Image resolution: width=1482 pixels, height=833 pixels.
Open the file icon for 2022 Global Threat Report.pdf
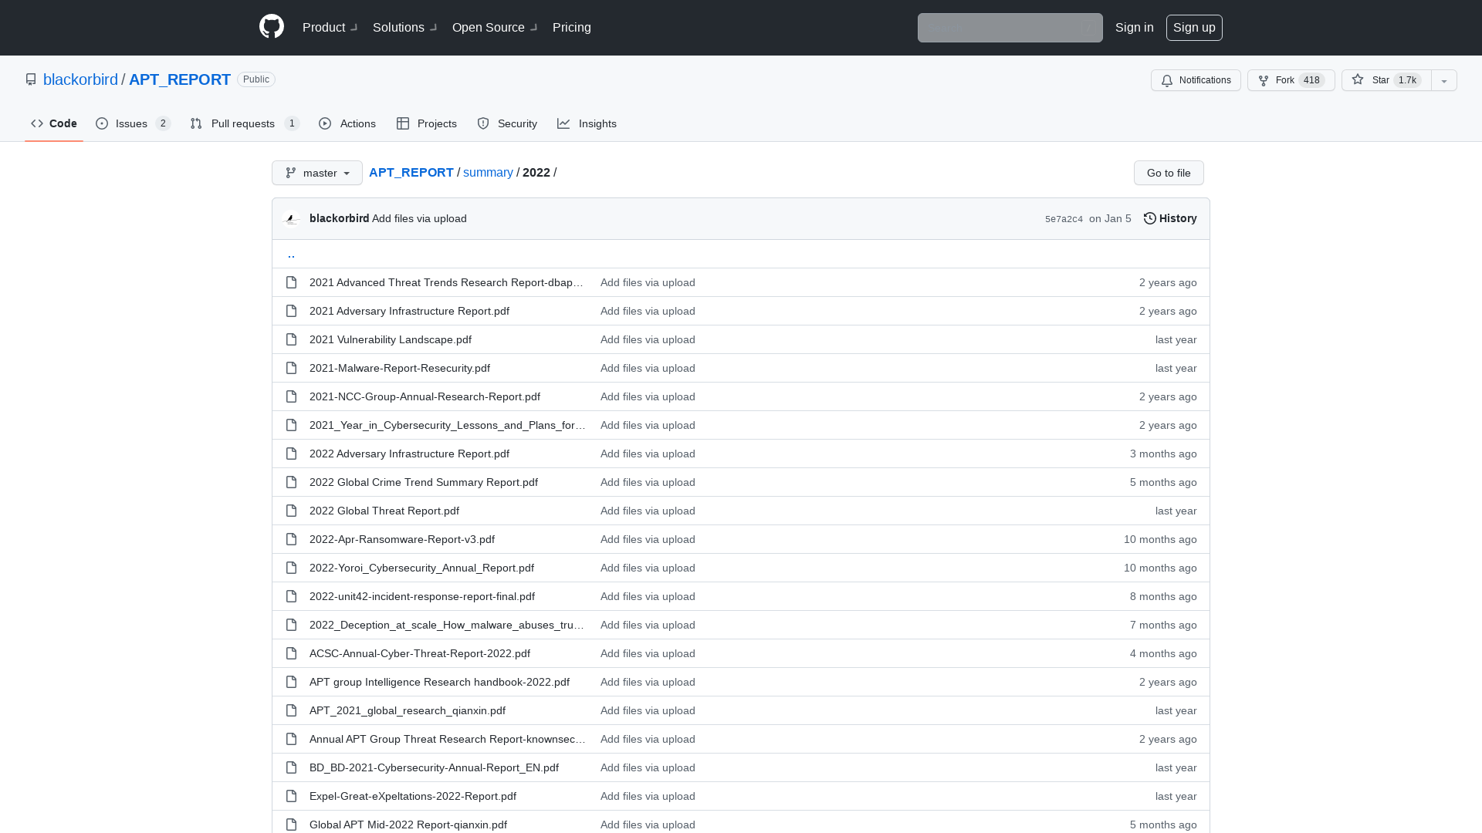point(291,511)
